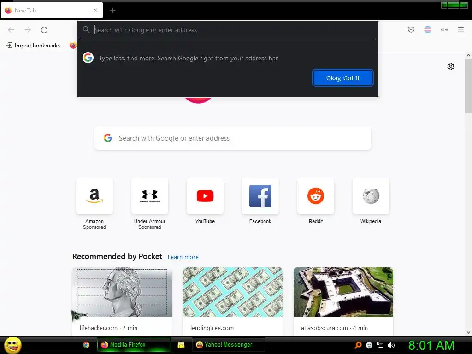This screenshot has width=472, height=354.
Task: Click the Learn more Pocket link
Action: [183, 257]
